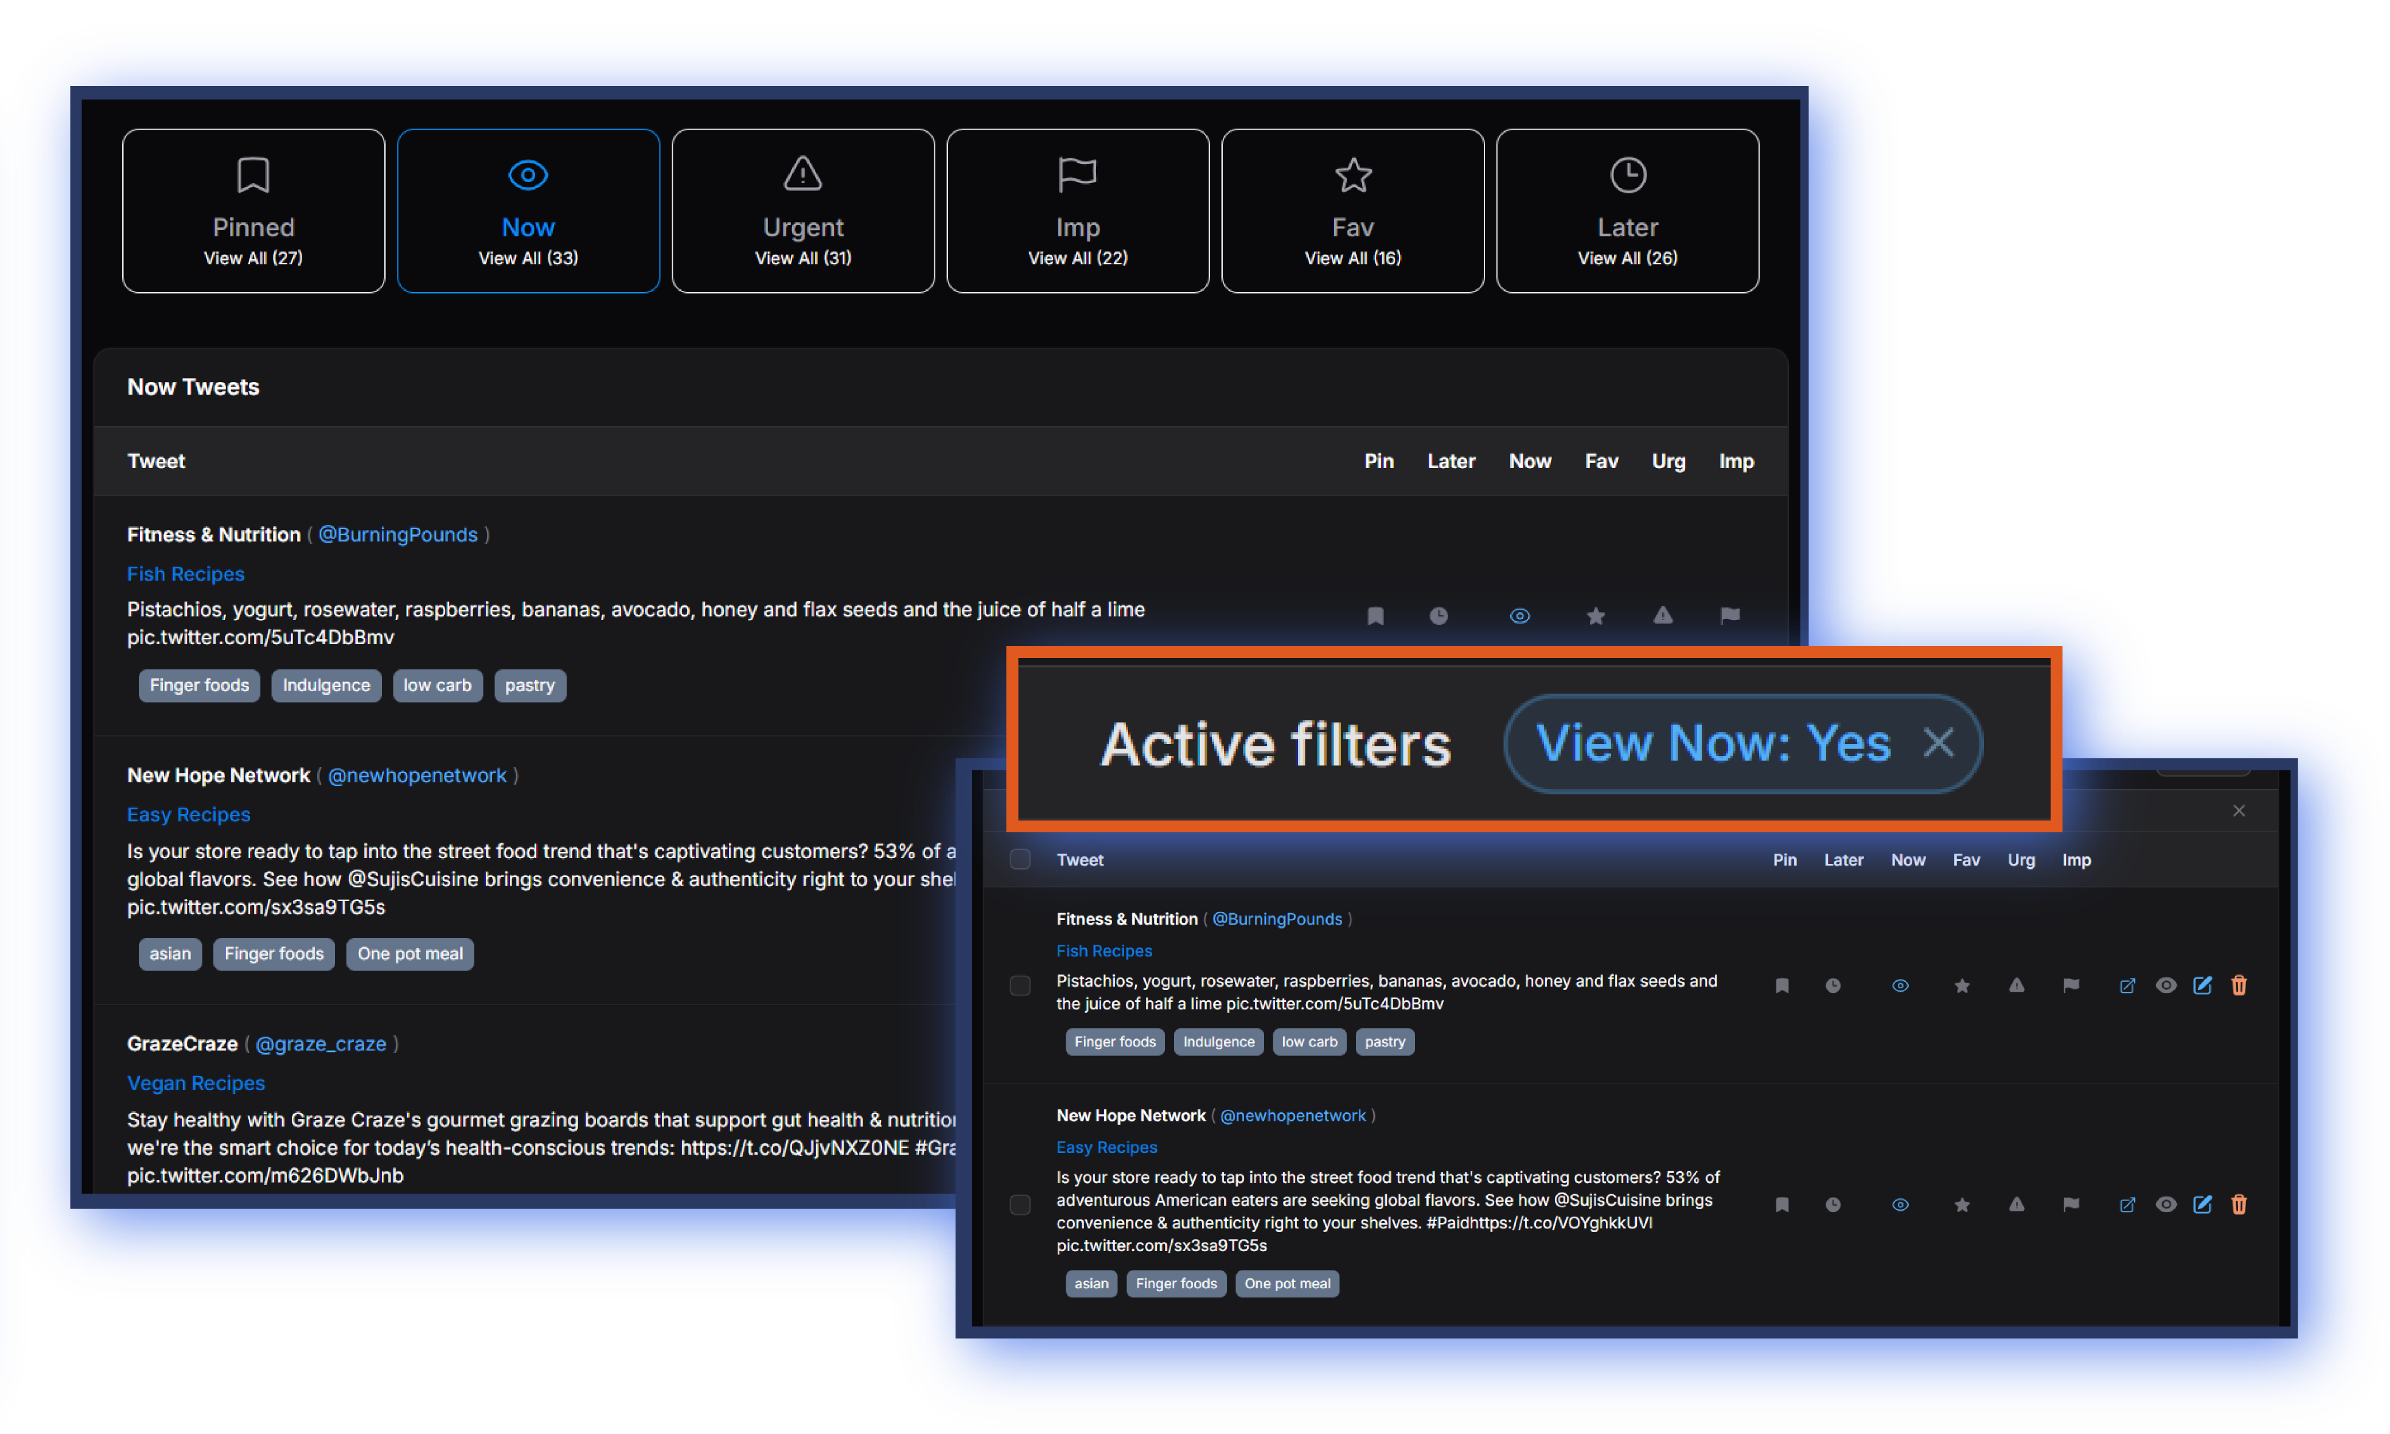Toggle Now eye on Fitness & Nutrition row, front panel
The height and width of the screenshot is (1434, 2390).
tap(1900, 985)
